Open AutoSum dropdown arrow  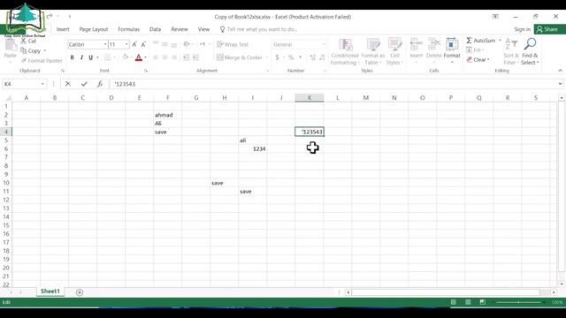500,41
